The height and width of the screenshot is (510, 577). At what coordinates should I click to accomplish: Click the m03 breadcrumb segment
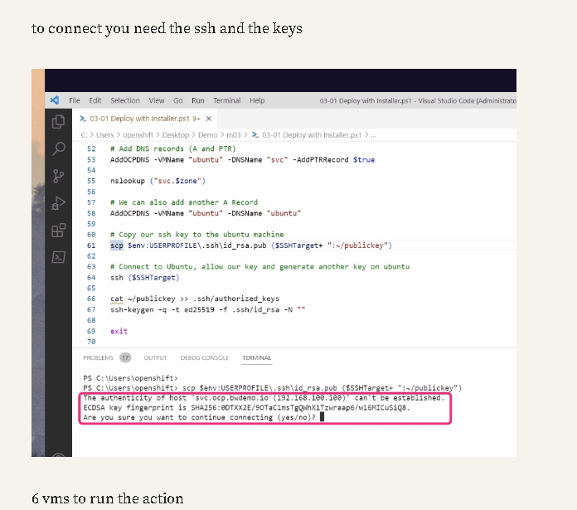234,135
